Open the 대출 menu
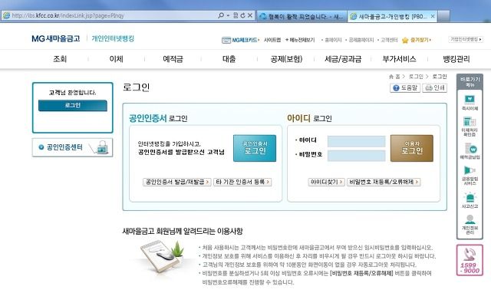Viewport: 491px width, 293px height. [x=229, y=59]
